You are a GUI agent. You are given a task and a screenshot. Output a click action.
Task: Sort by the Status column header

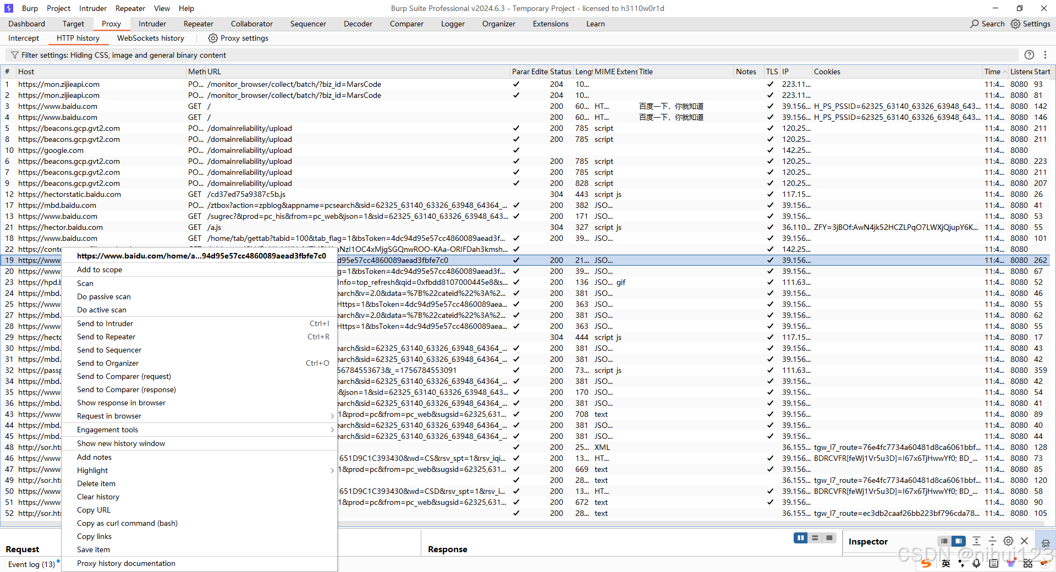(x=560, y=71)
